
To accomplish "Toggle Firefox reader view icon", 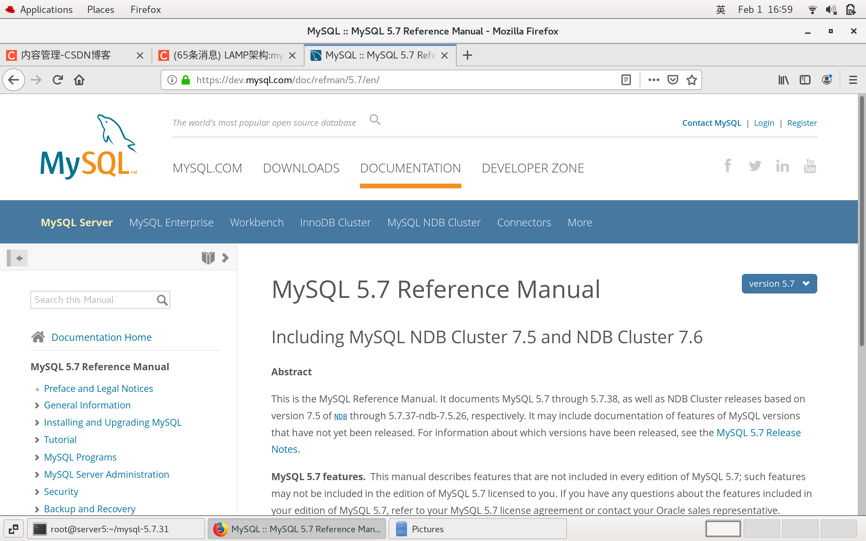I will [626, 80].
